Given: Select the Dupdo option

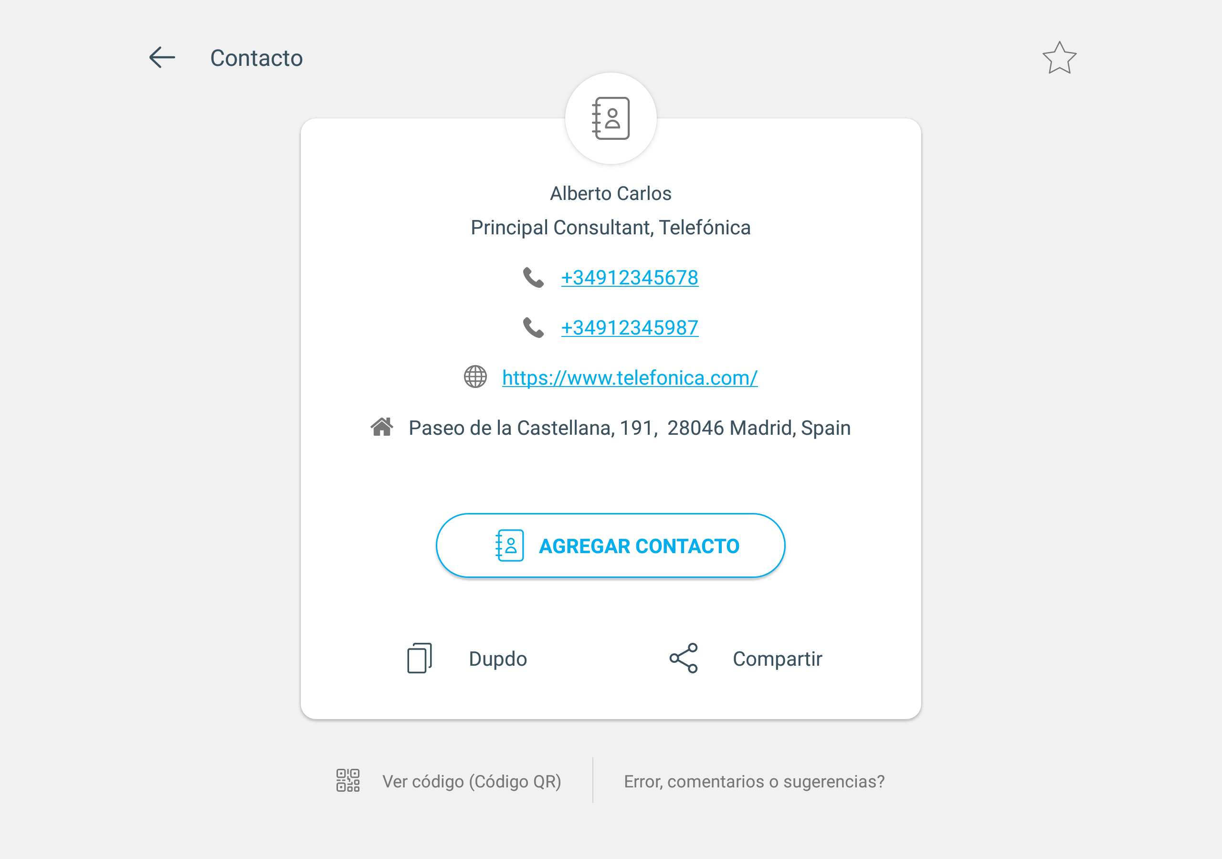Looking at the screenshot, I should pos(498,659).
